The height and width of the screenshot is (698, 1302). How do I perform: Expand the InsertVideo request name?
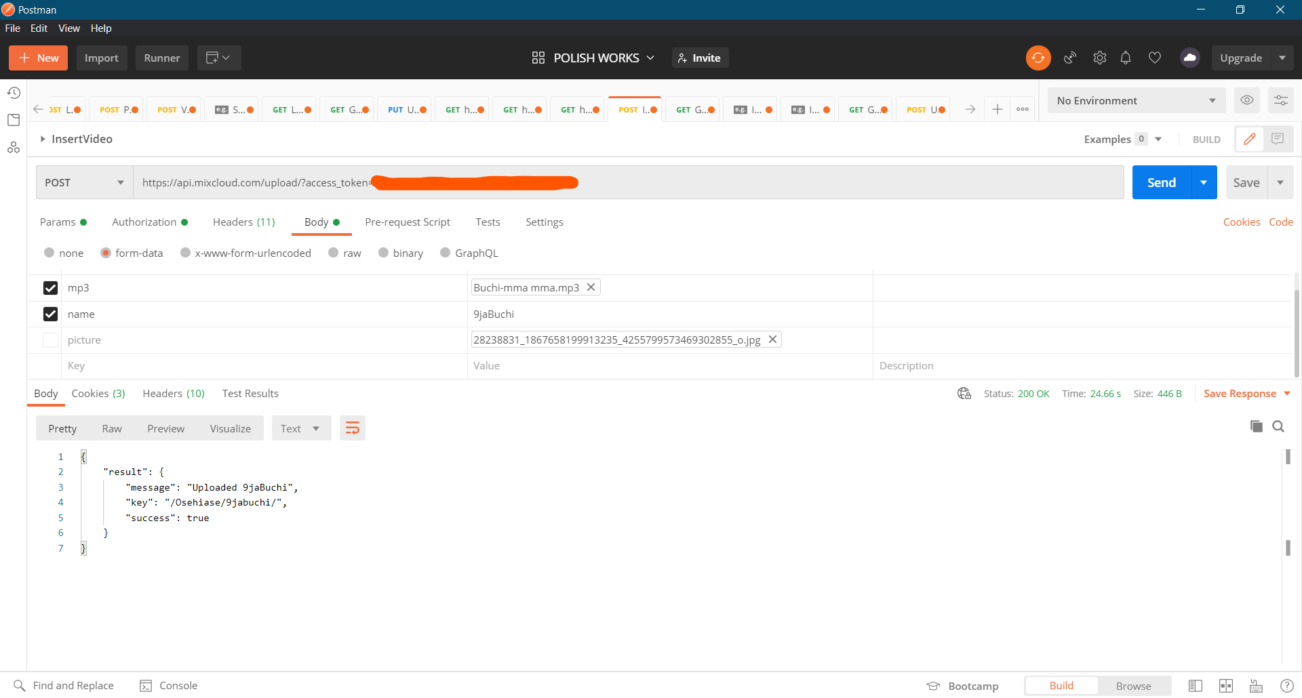tap(42, 139)
